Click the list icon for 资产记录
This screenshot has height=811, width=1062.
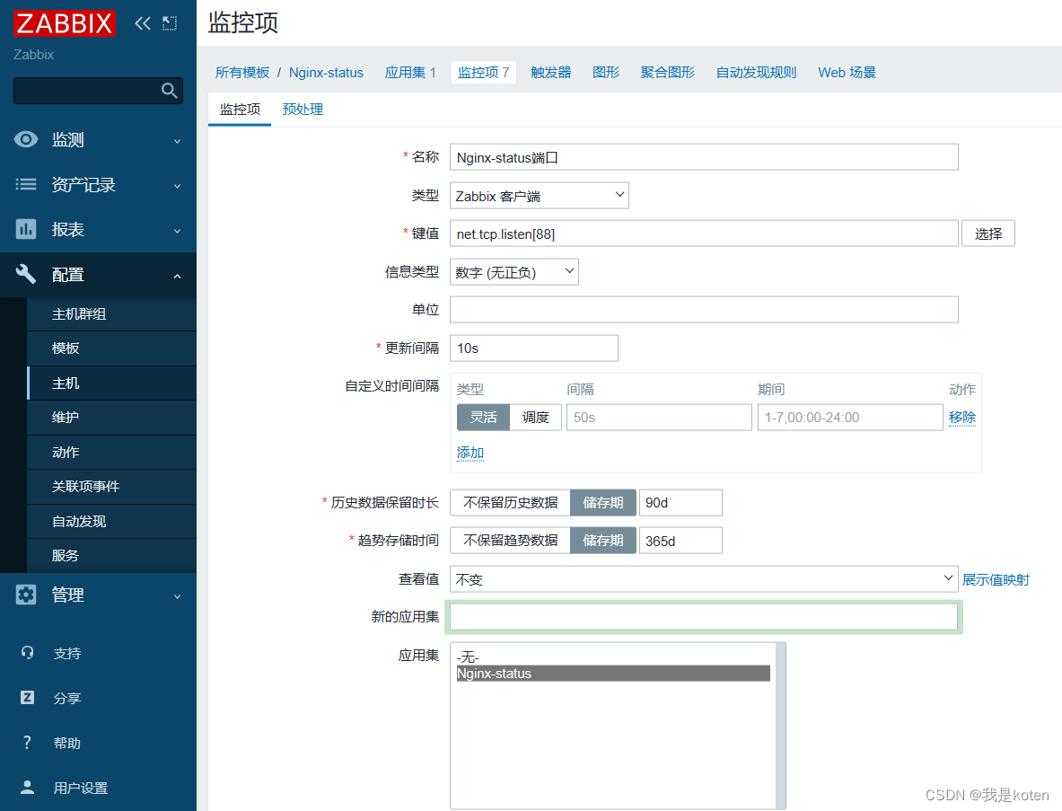[x=26, y=184]
